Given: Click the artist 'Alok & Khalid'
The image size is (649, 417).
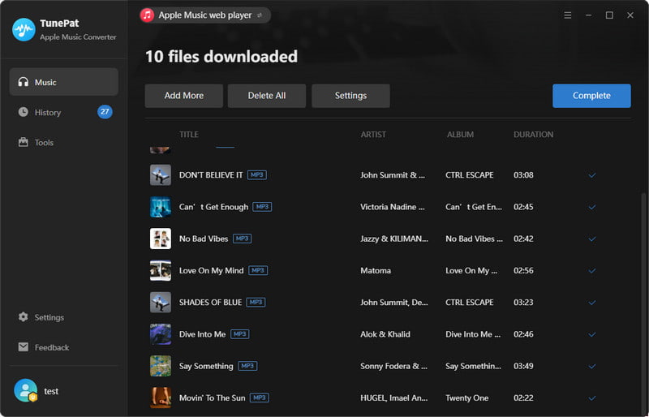Looking at the screenshot, I should 385,334.
